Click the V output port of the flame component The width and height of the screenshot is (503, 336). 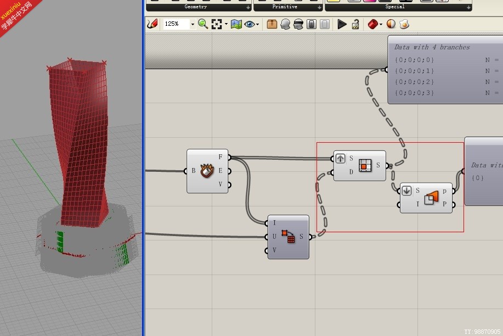click(229, 184)
